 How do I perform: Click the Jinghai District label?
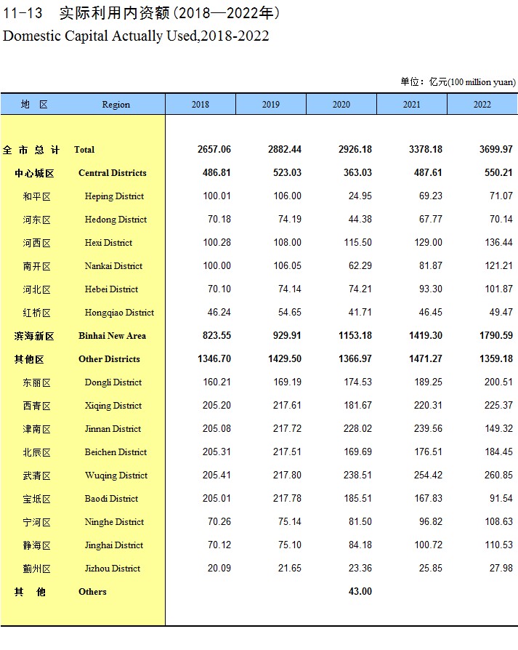point(114,545)
